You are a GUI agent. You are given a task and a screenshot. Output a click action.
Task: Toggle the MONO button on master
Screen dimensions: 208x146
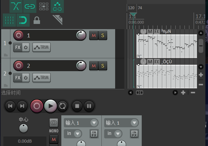(x=54, y=123)
